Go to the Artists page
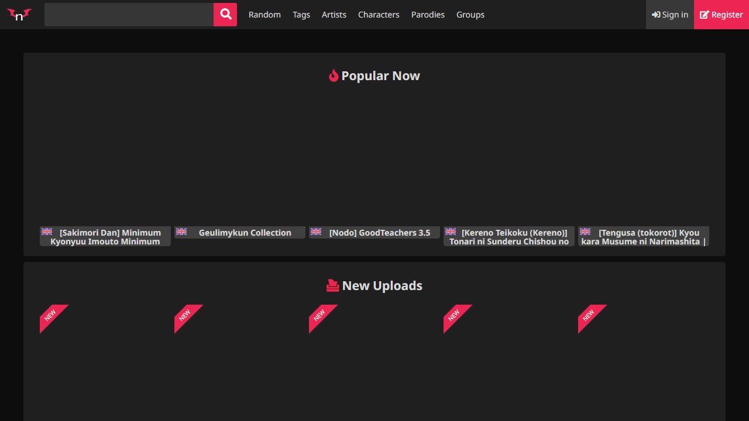This screenshot has height=421, width=749. pyautogui.click(x=334, y=15)
